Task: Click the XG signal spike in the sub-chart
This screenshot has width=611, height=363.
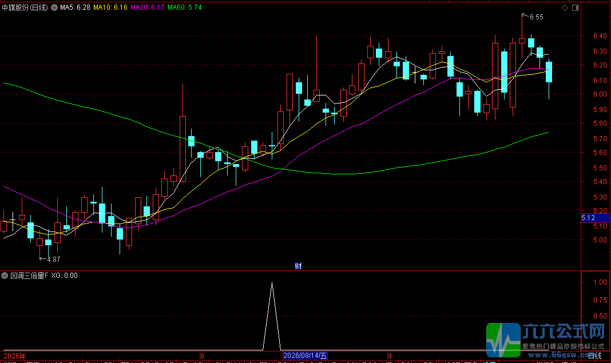Action: point(272,316)
